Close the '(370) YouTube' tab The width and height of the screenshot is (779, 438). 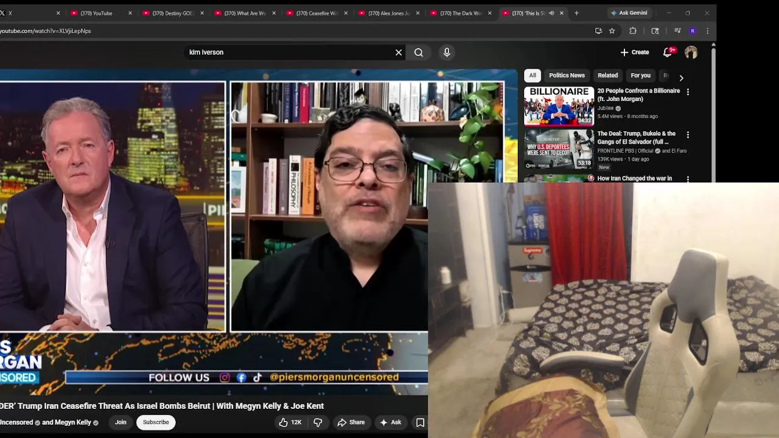point(130,13)
